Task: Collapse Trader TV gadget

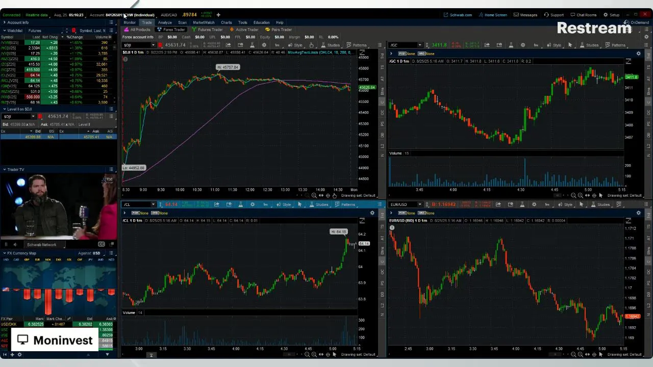Action: 4,169
